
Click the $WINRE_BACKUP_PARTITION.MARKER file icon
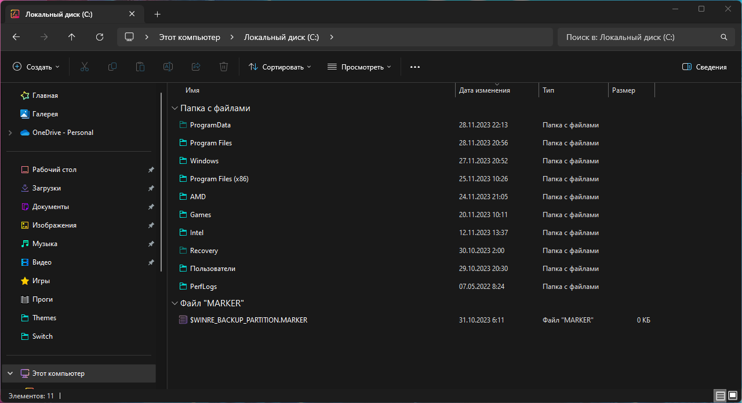point(183,320)
